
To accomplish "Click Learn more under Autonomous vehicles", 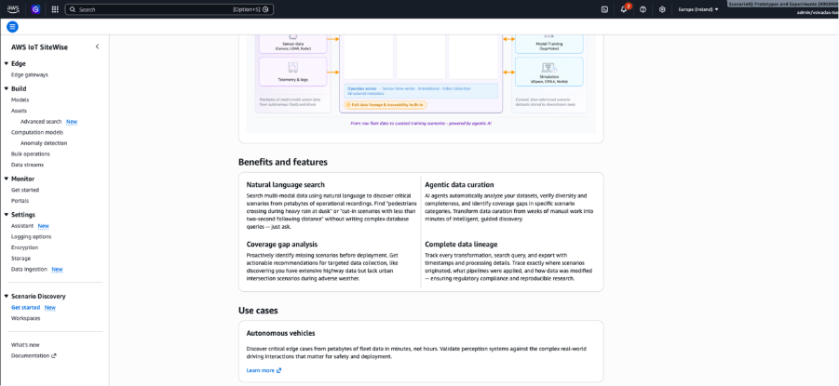I will 260,370.
